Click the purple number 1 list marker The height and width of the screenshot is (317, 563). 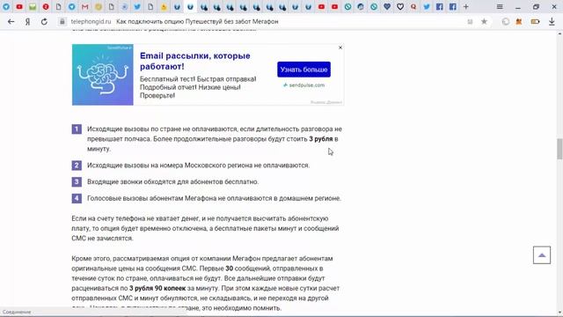coord(77,129)
